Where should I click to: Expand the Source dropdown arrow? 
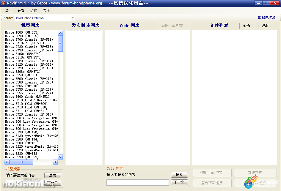(73, 18)
